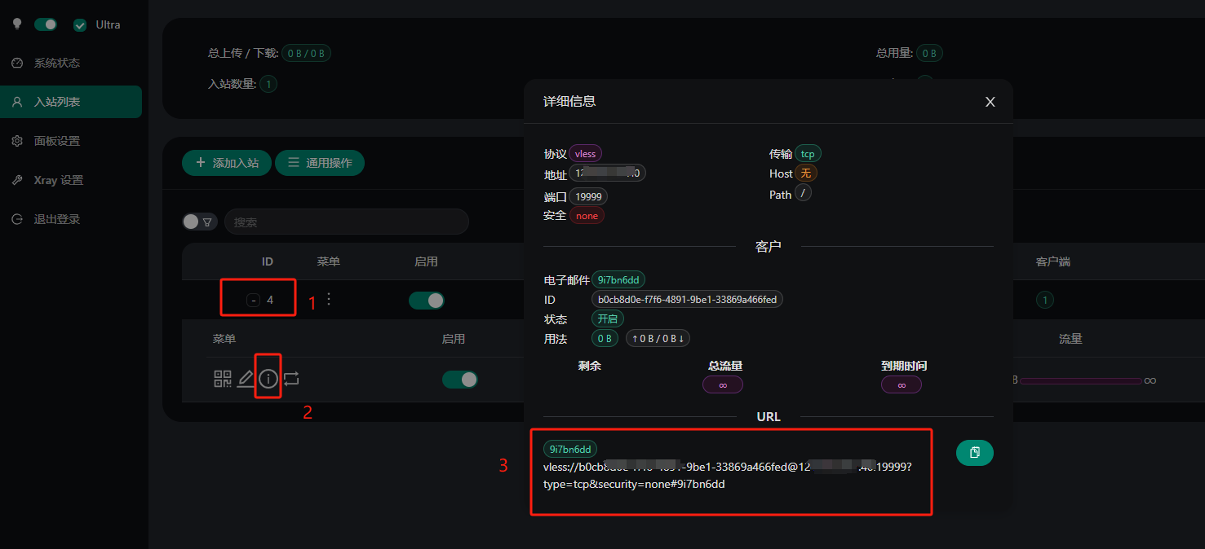Open the 通用操作 general actions dropdown
1205x549 pixels.
pos(320,163)
